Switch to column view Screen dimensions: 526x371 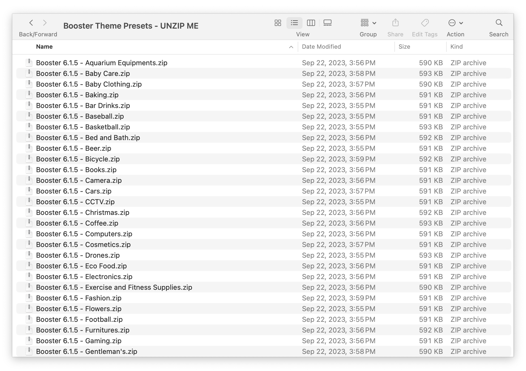click(311, 23)
